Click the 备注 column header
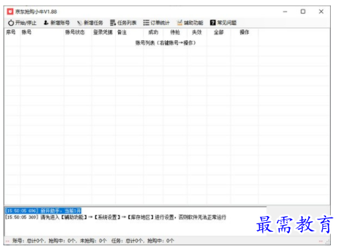The image size is (339, 246). 122,32
